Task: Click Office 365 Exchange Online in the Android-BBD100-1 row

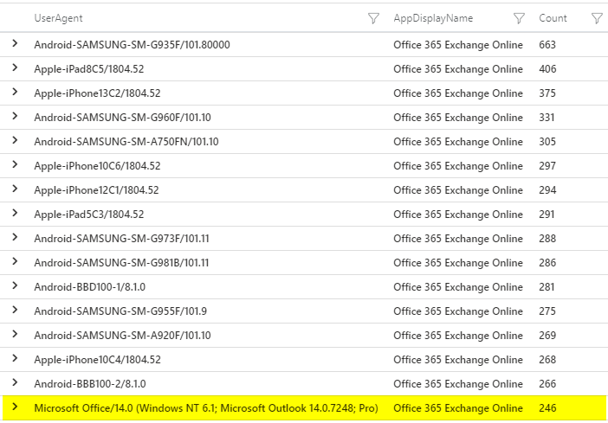Action: [458, 287]
